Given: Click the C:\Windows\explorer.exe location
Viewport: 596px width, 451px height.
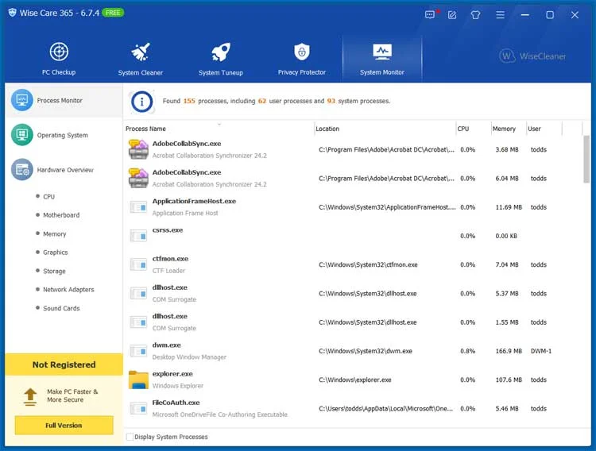Looking at the screenshot, I should pyautogui.click(x=355, y=380).
